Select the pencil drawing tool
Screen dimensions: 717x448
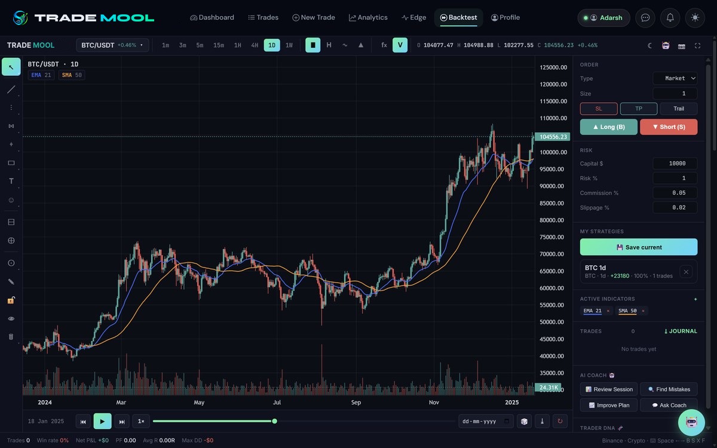click(11, 281)
